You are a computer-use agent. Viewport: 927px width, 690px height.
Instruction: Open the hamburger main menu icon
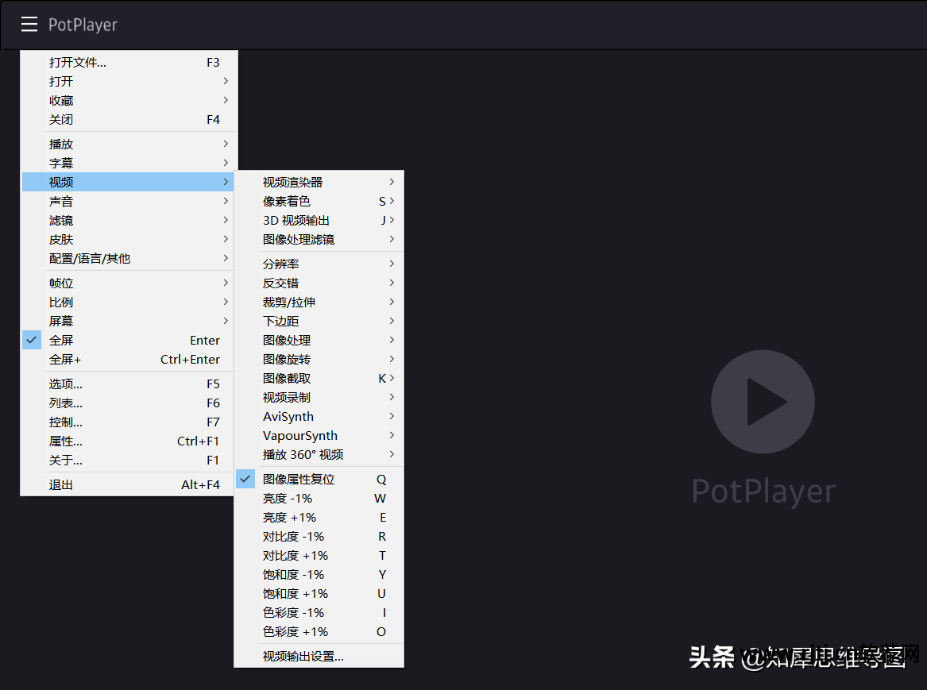pos(29,25)
